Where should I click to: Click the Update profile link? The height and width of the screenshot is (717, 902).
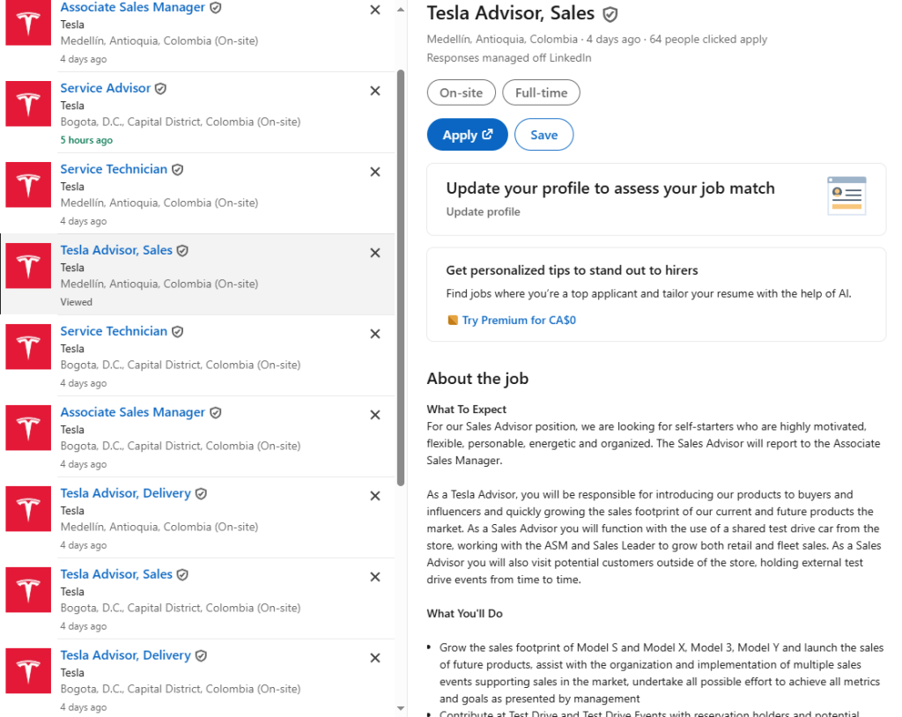coord(483,211)
